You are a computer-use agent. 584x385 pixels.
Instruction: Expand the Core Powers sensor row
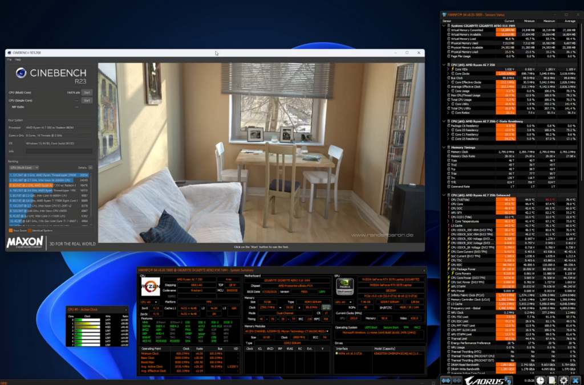pyautogui.click(x=448, y=273)
